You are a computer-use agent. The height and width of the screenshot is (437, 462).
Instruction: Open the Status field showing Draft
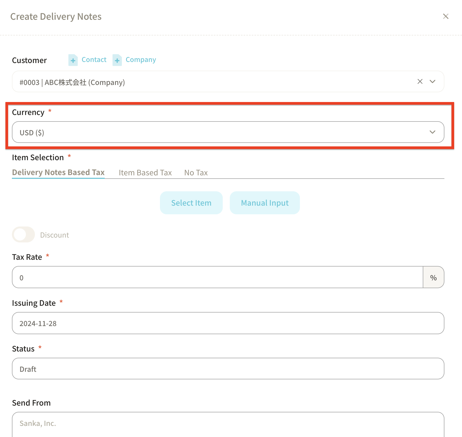coord(228,369)
